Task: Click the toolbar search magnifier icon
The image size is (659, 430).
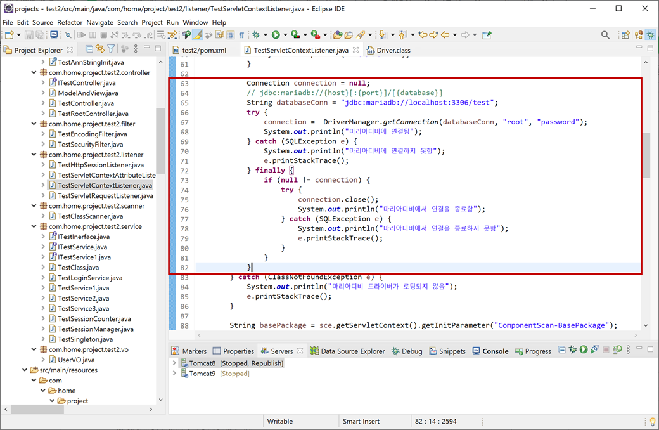Action: click(x=605, y=35)
